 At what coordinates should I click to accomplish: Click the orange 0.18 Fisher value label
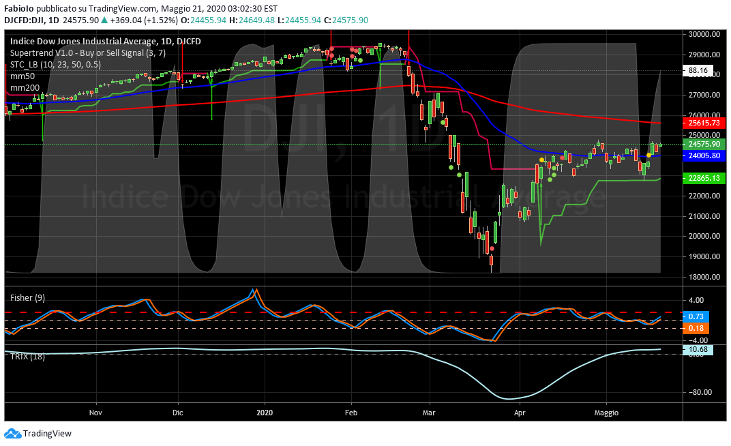696,328
